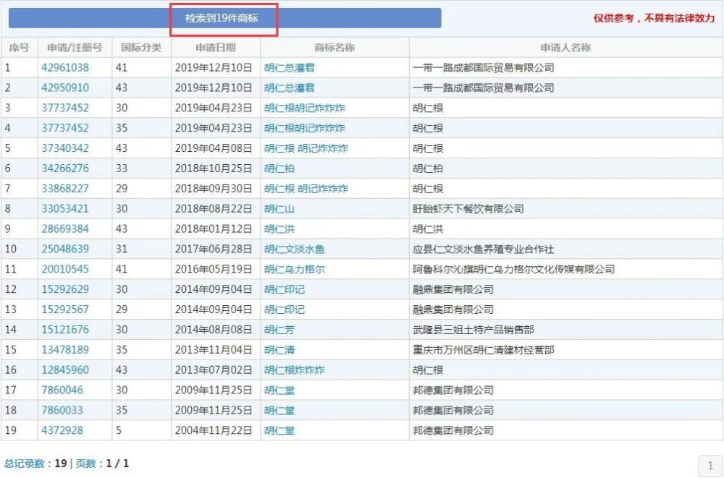The height and width of the screenshot is (478, 724).
Task: Open registration number 34266276
Action: (65, 168)
